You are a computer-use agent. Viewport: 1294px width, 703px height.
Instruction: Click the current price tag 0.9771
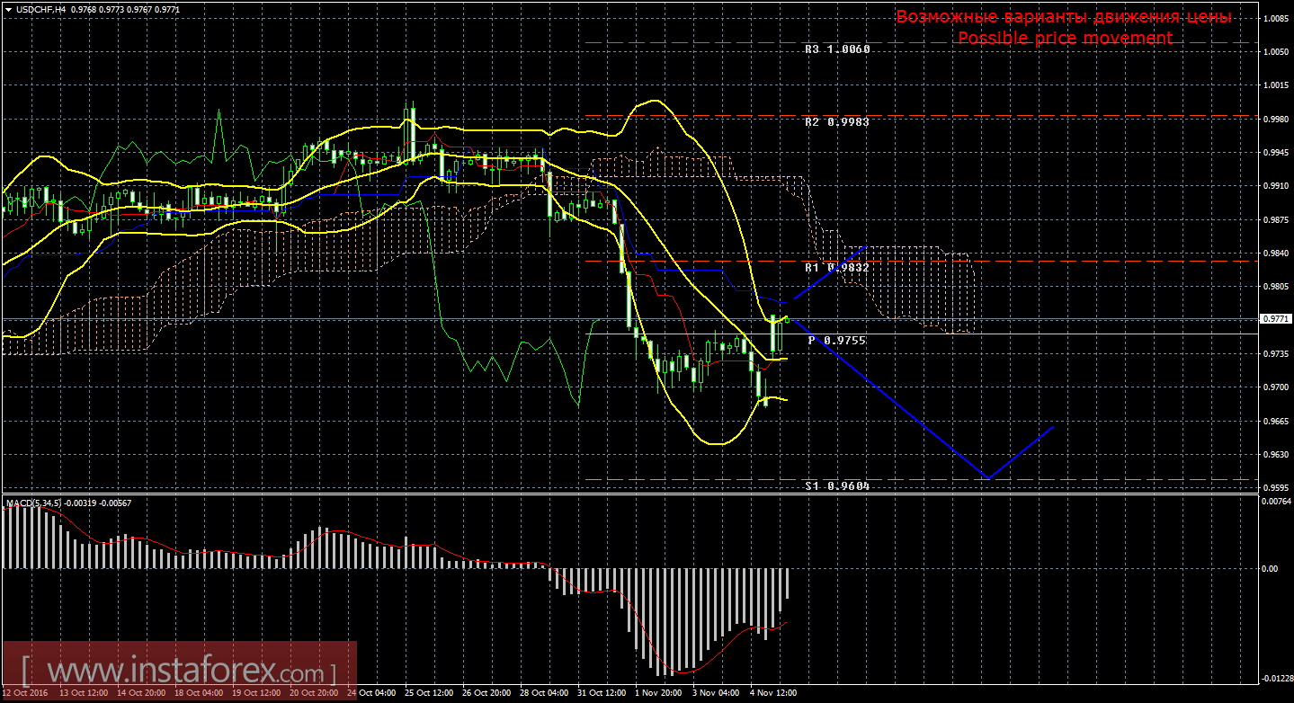click(1276, 318)
